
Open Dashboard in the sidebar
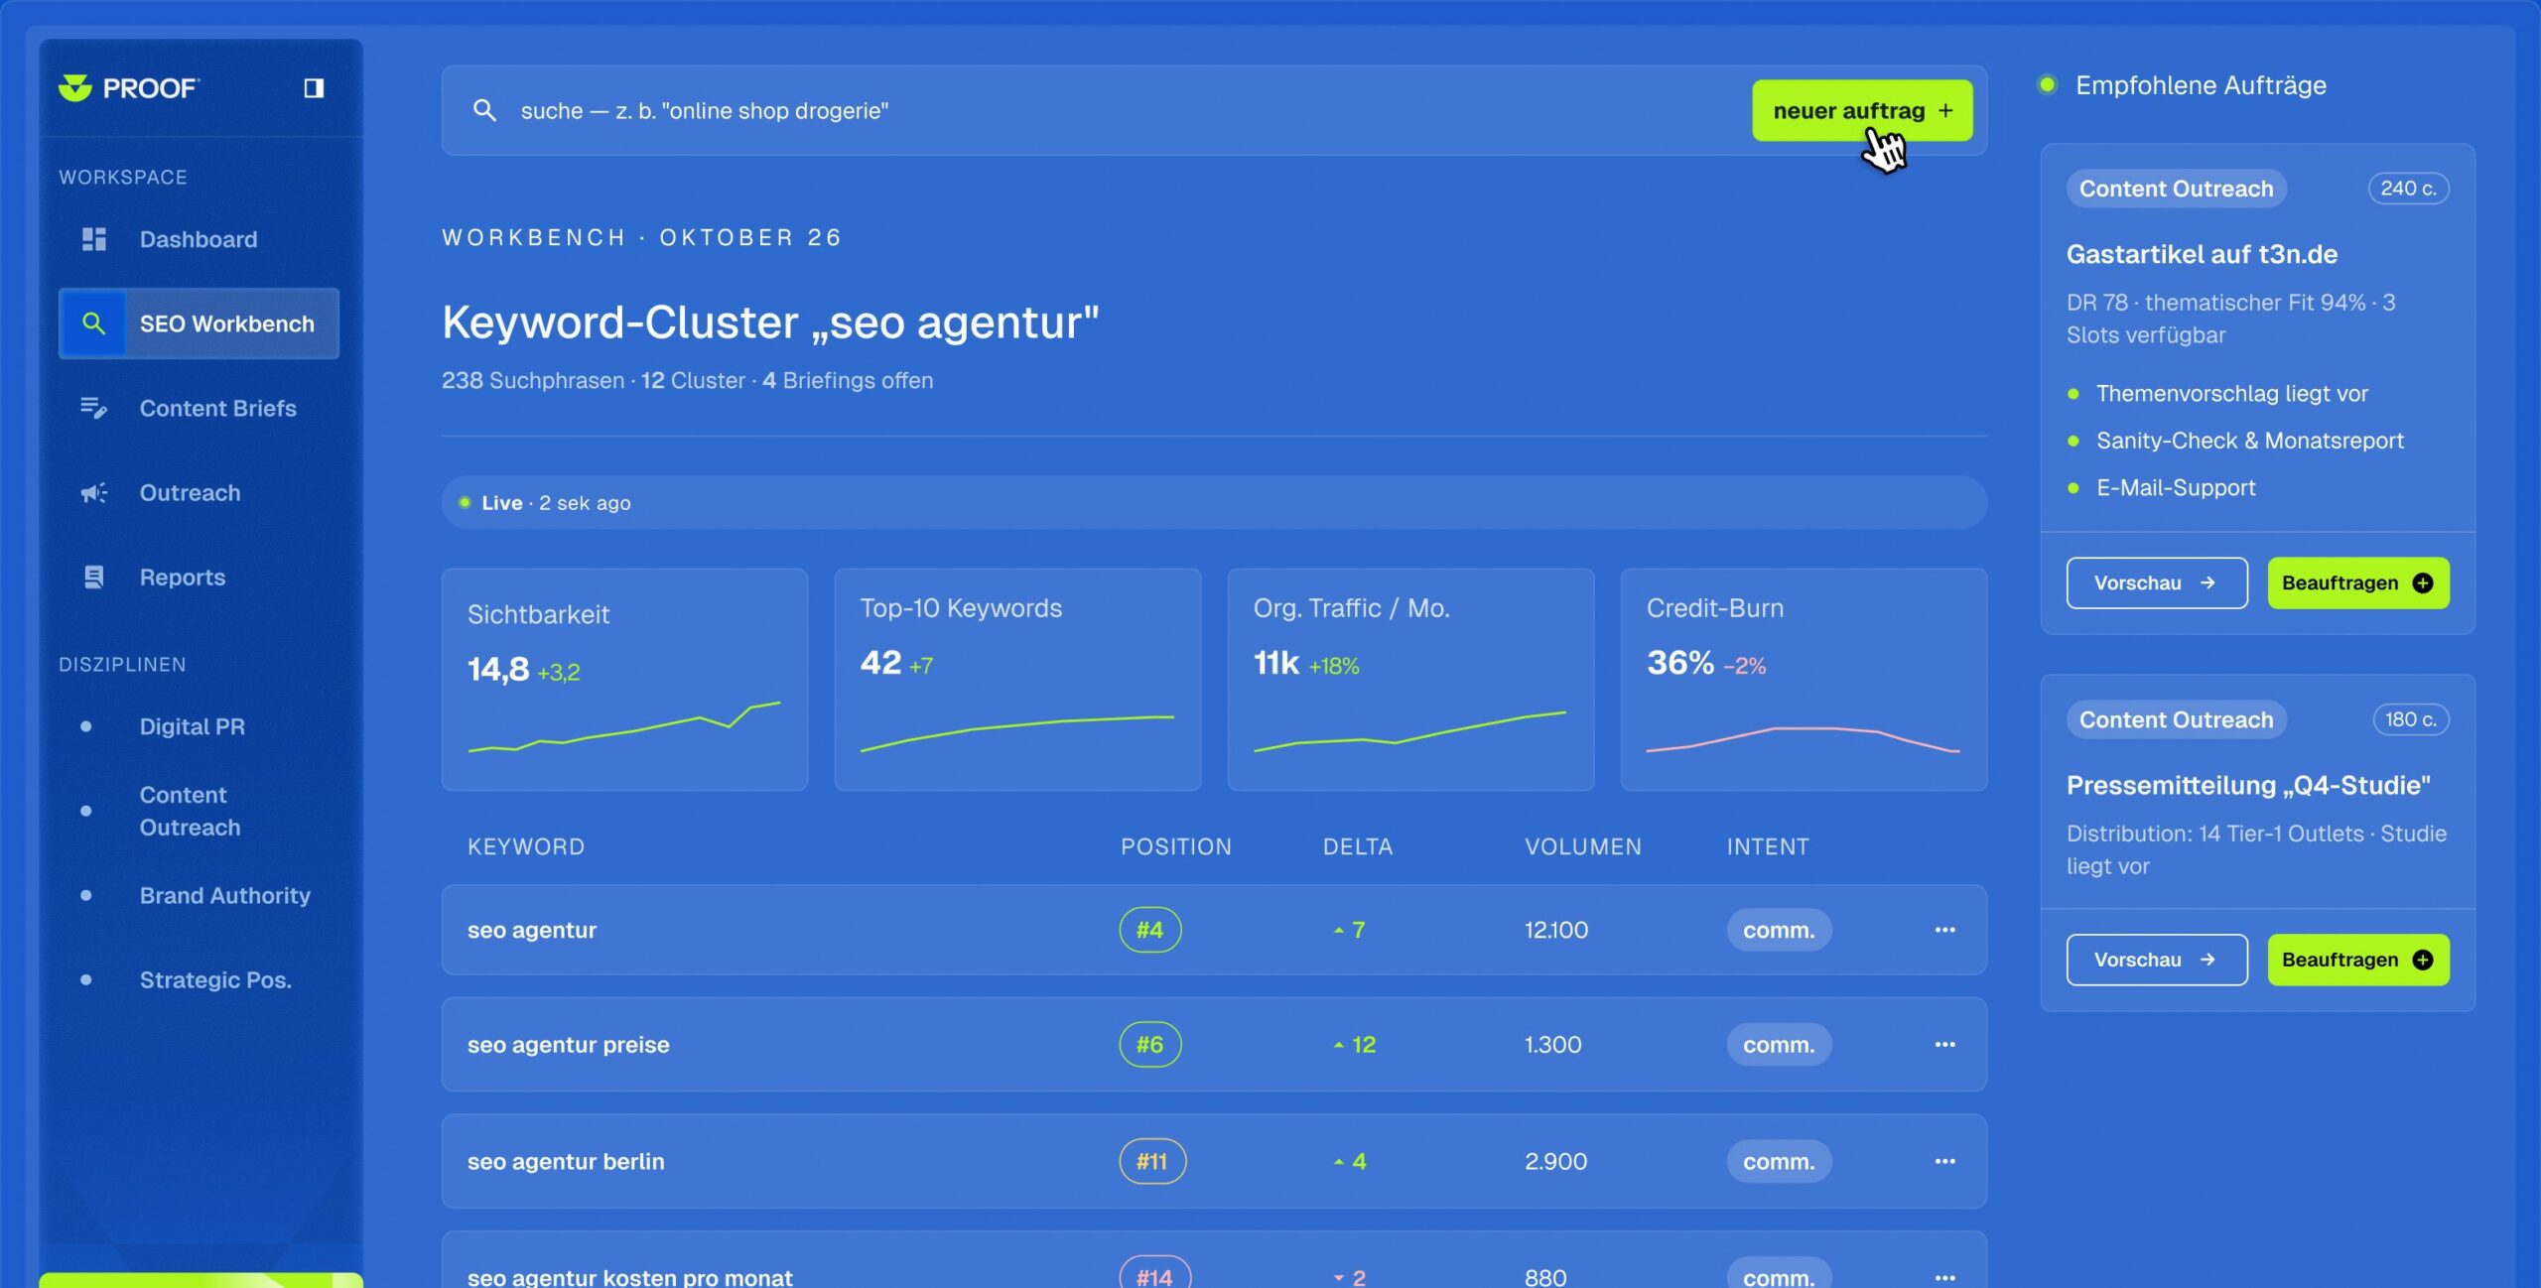[x=199, y=239]
